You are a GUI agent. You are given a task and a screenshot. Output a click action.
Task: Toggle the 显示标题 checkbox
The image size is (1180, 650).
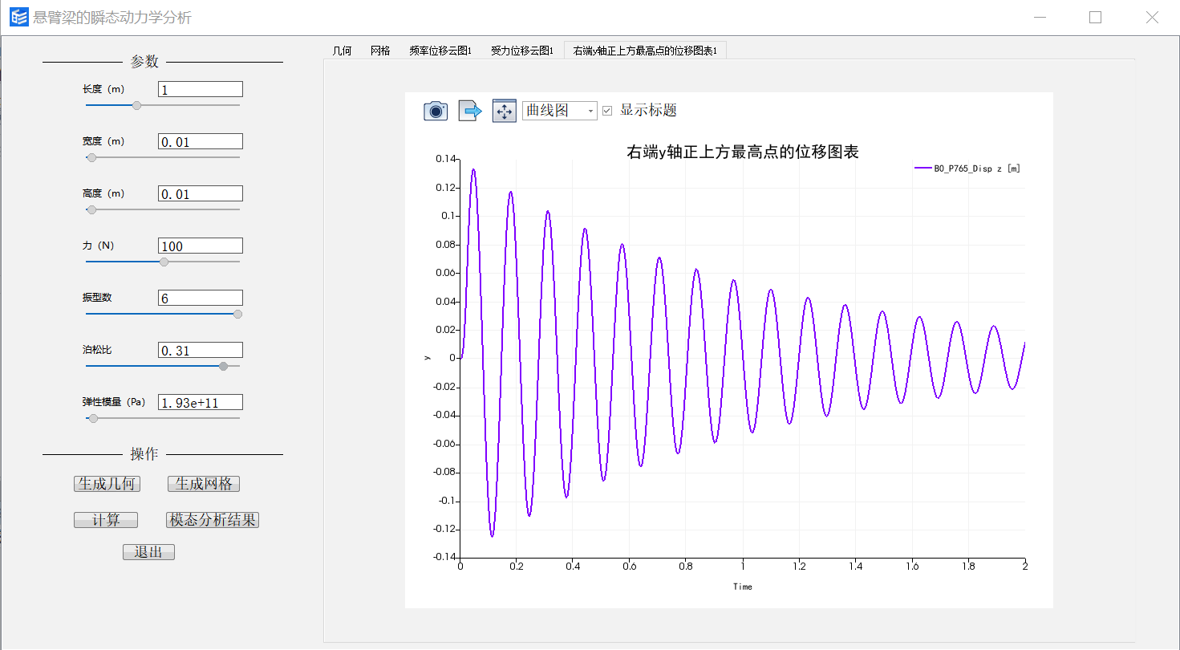pos(607,111)
